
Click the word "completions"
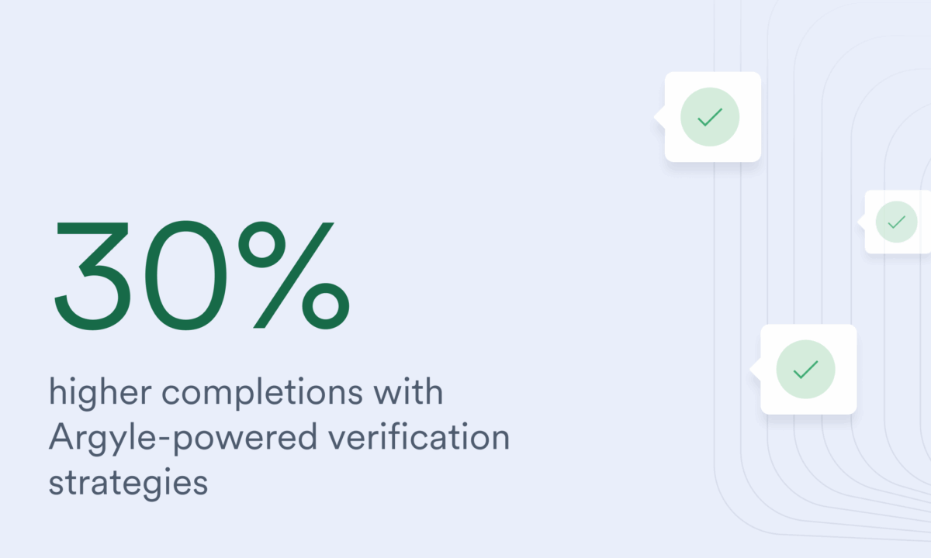[262, 394]
